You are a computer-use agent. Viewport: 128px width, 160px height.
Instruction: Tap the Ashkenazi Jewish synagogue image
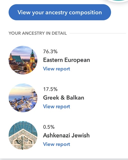click(x=23, y=135)
